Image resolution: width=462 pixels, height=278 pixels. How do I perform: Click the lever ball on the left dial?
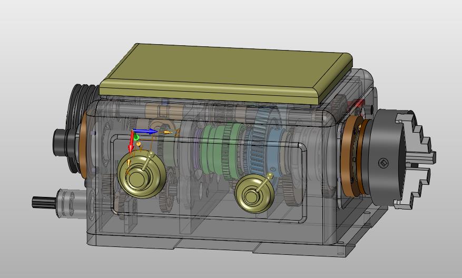pos(151,155)
